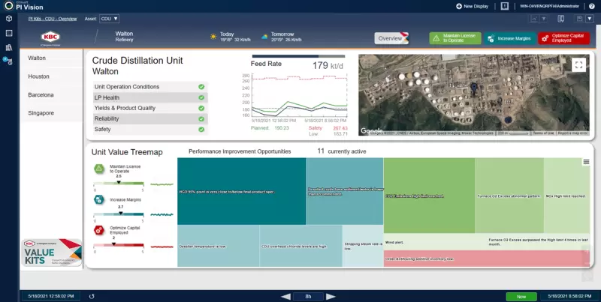Click the Unit Operation Conditions green status check

pos(201,87)
